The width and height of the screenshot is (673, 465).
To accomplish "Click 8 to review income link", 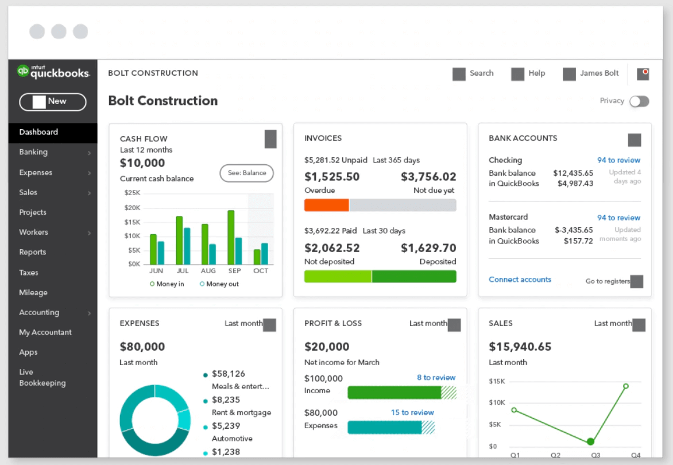I will [x=436, y=378].
